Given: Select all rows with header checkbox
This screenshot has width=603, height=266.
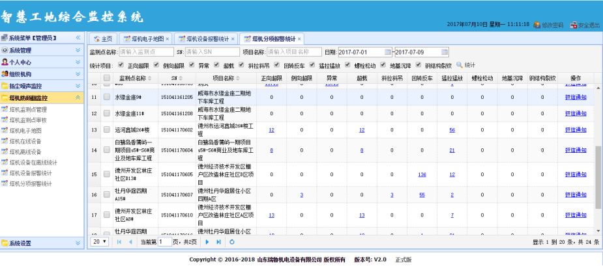Looking at the screenshot, I should (107, 78).
